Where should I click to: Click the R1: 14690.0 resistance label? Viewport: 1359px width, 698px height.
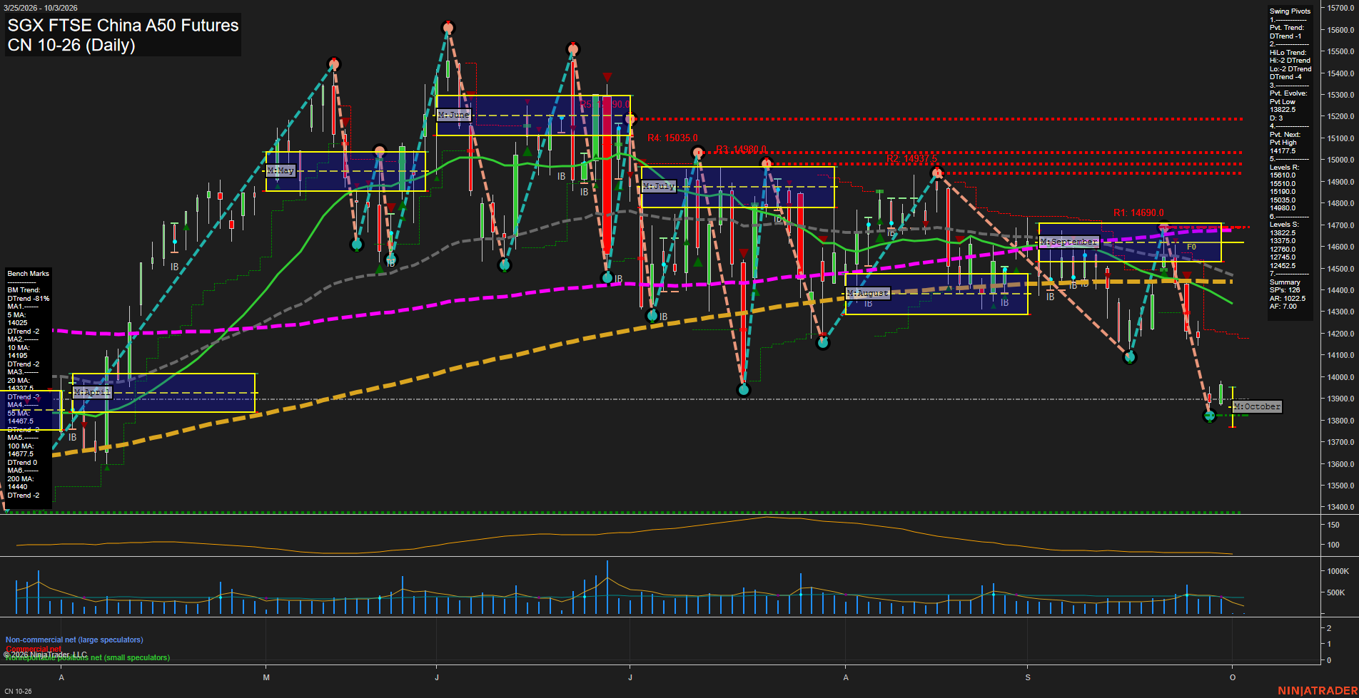coord(1138,212)
